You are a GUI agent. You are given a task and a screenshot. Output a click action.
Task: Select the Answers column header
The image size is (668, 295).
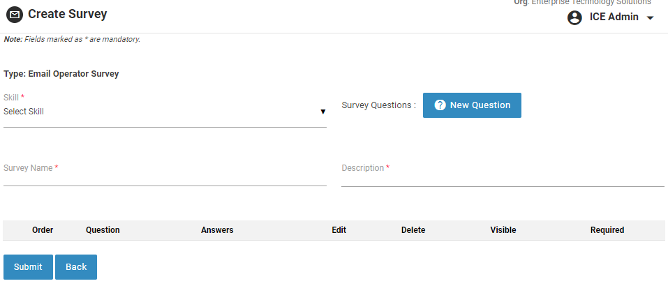[x=217, y=230]
